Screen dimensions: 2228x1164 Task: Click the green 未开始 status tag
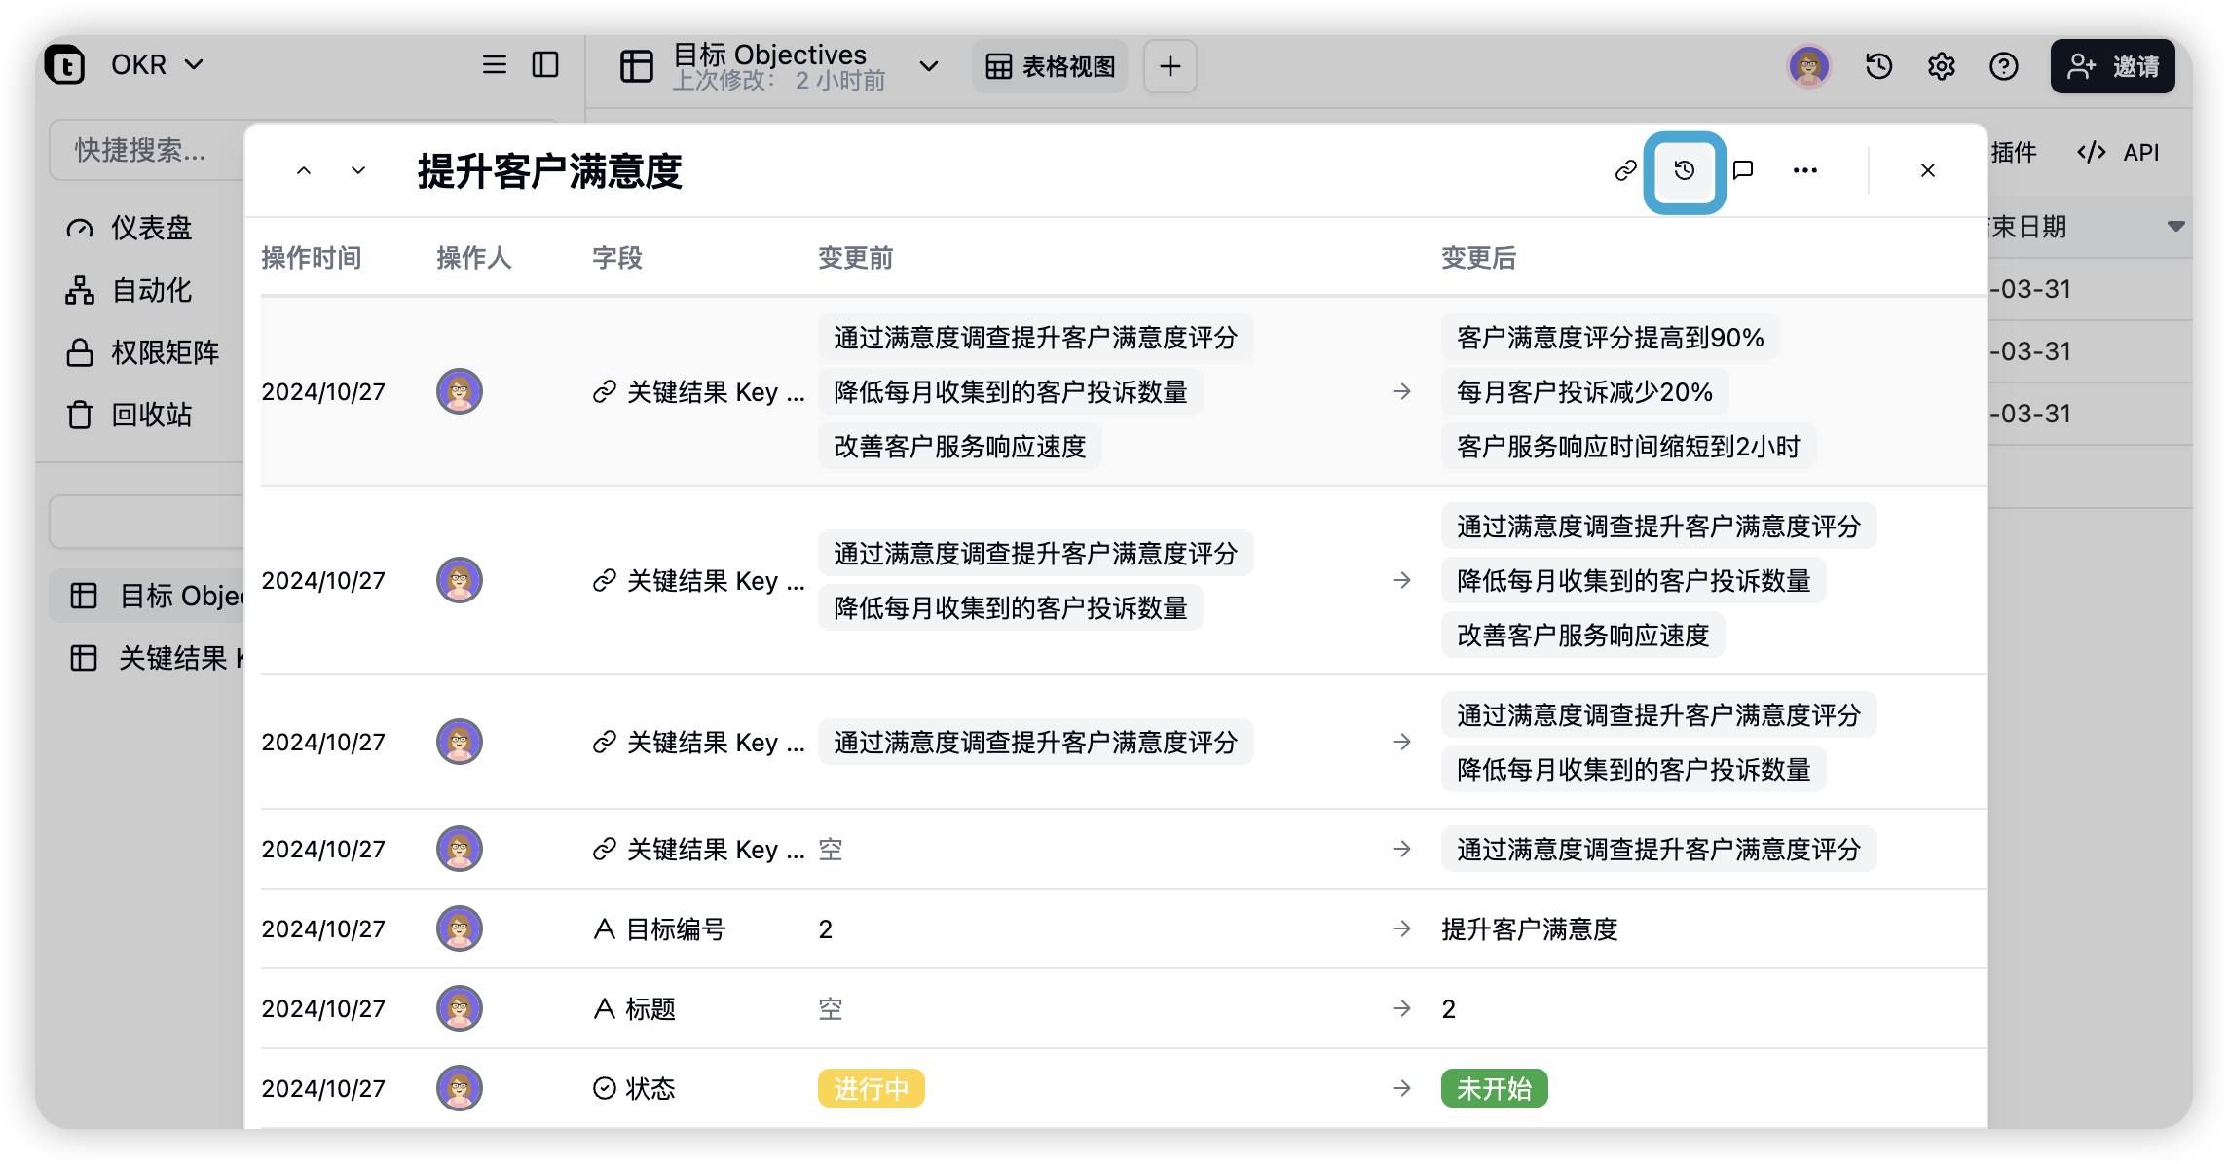1494,1088
